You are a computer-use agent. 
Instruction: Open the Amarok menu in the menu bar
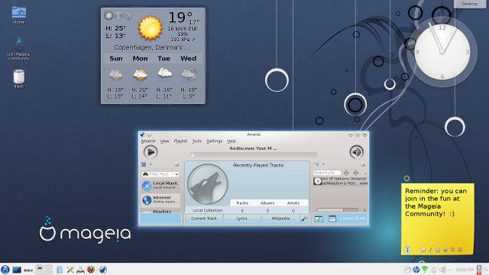(148, 141)
